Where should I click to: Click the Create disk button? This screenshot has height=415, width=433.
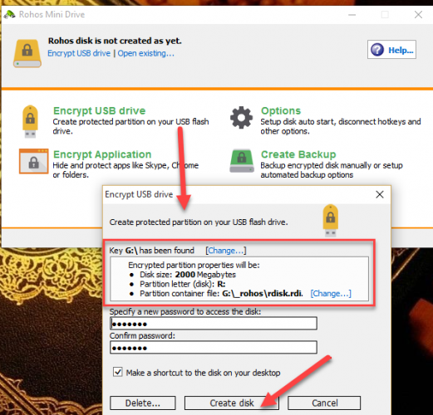coord(232,403)
